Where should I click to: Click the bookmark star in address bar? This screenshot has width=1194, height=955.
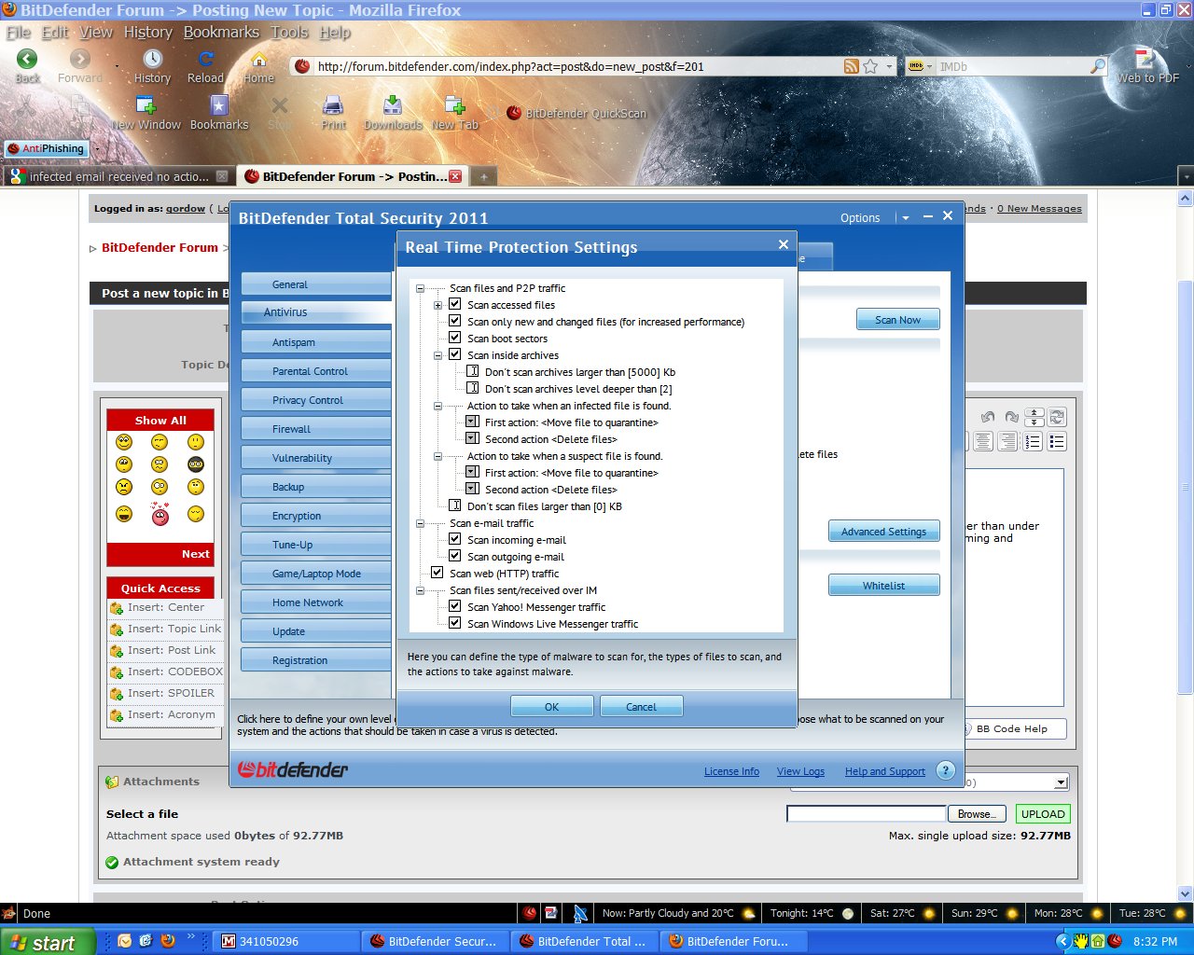[x=870, y=66]
